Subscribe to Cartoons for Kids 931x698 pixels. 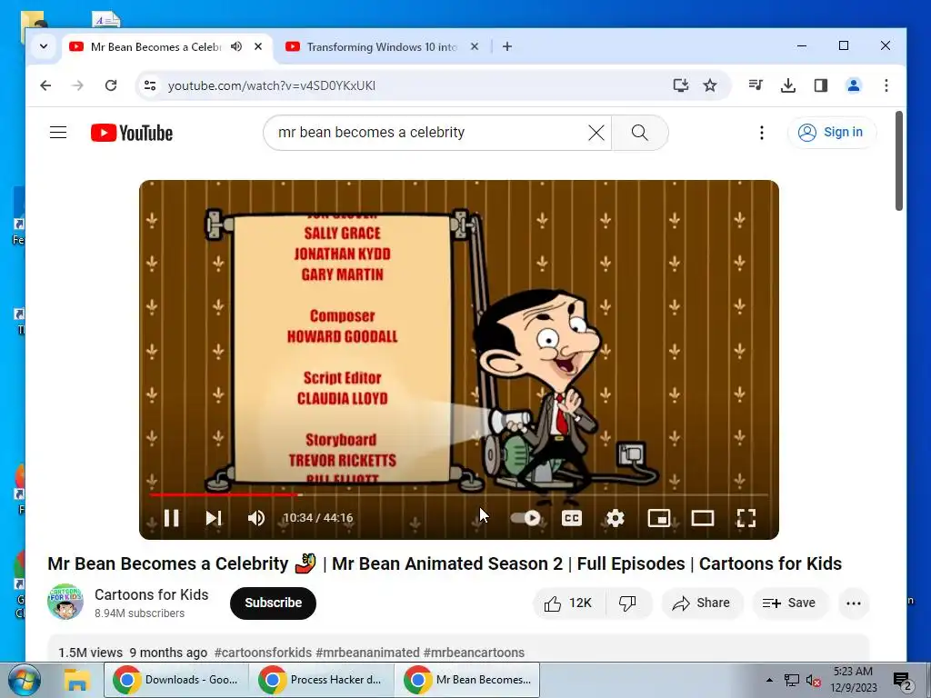[273, 603]
